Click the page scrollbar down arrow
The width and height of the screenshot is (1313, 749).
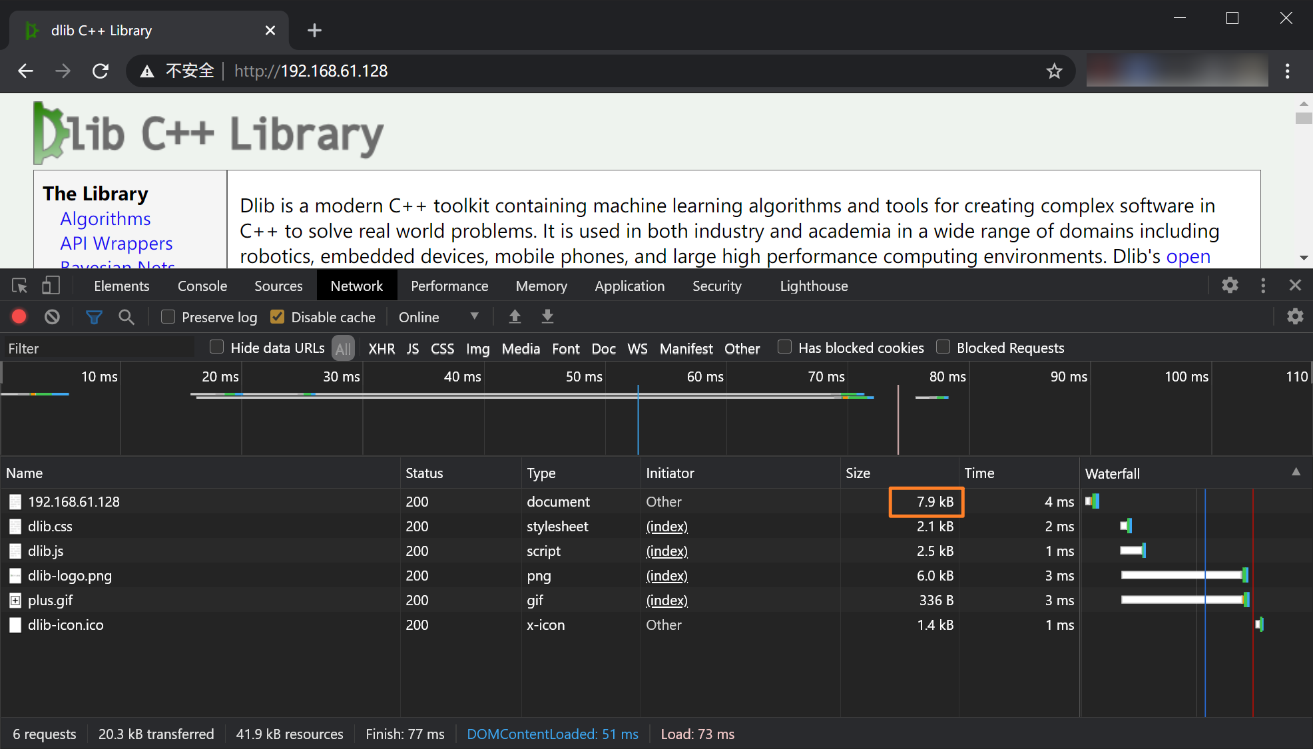(1304, 258)
